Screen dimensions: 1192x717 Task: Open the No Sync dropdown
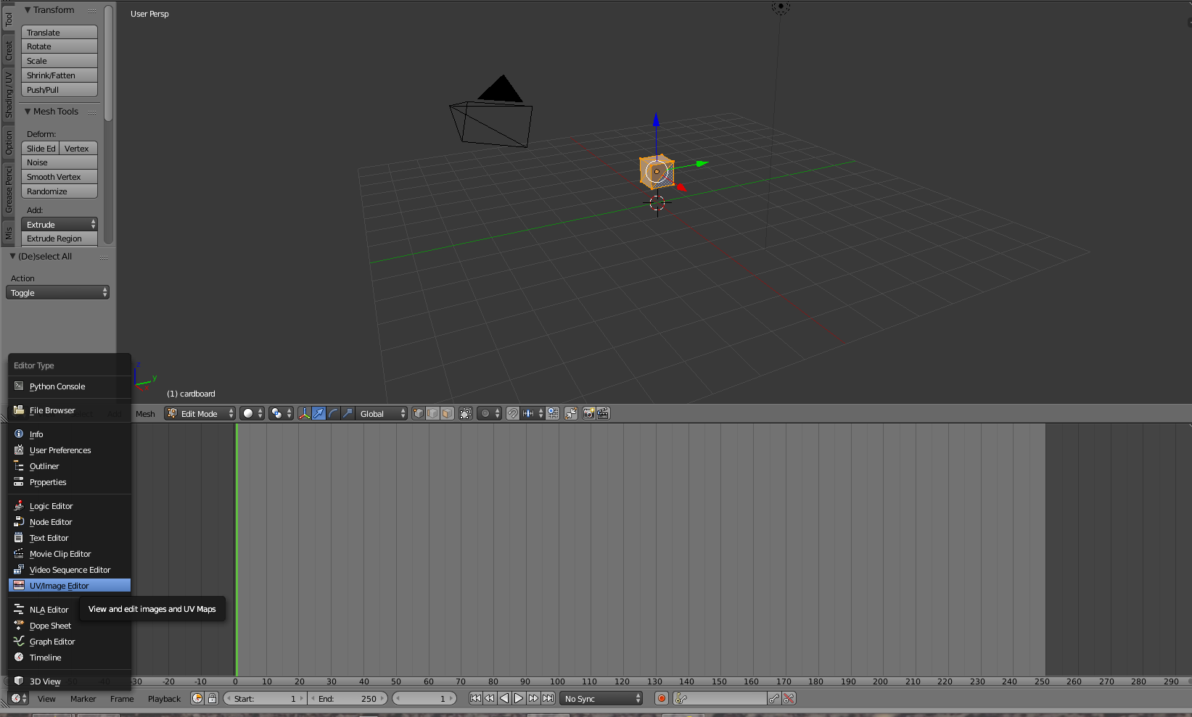tap(601, 699)
